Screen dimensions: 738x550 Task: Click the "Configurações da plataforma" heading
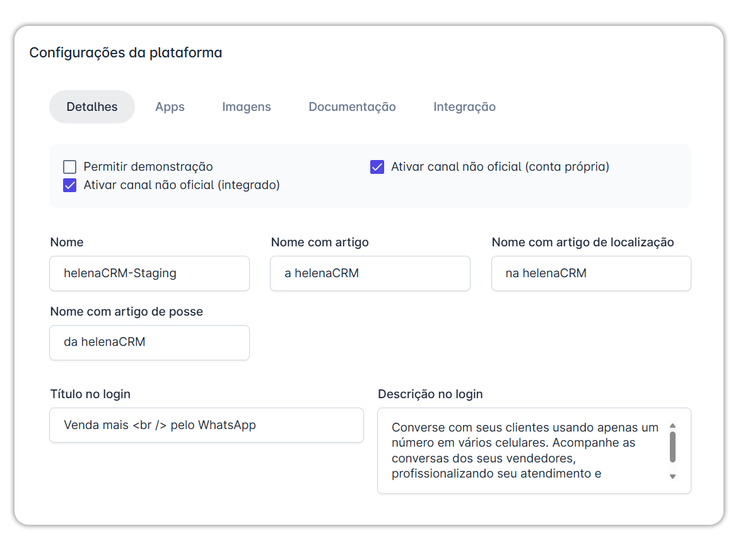[125, 53]
